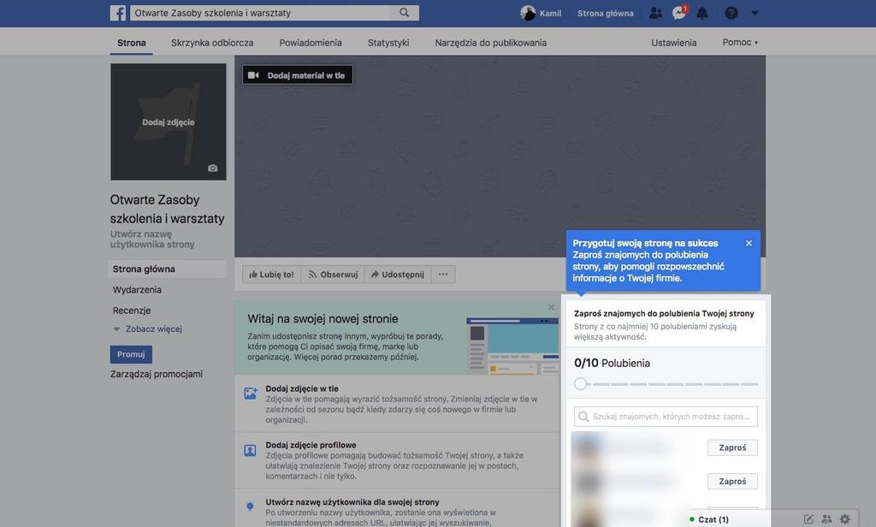Click the page search input field
This screenshot has height=527, width=876.
pos(260,13)
